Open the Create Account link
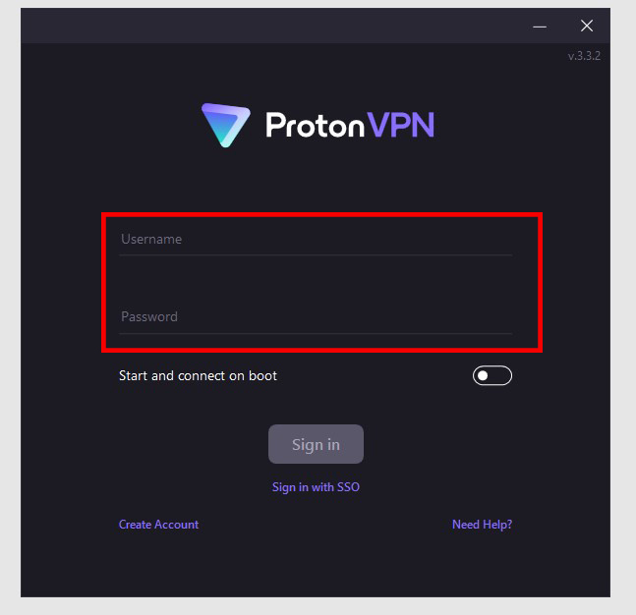 pyautogui.click(x=158, y=525)
